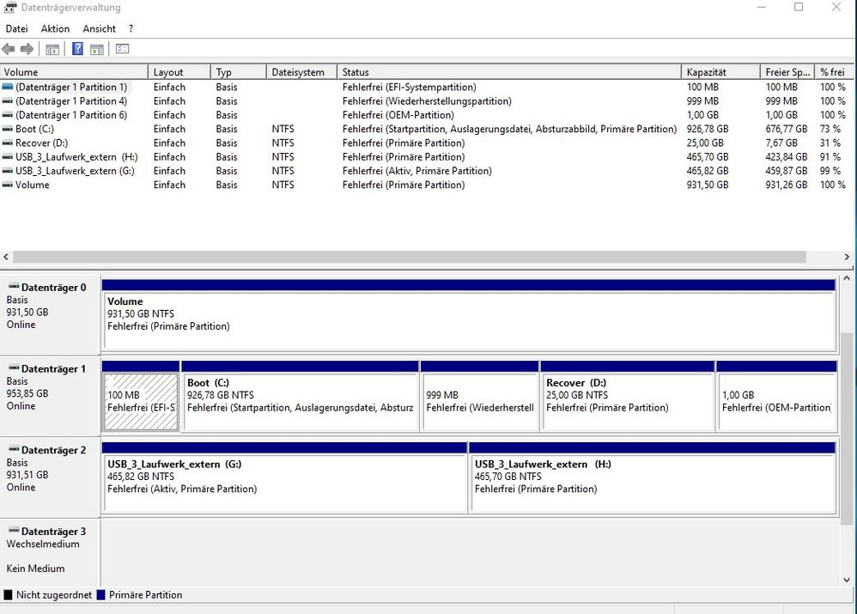The image size is (857, 614).
Task: Select Datenträger 3 Wechselmedium icon
Action: pyautogui.click(x=13, y=532)
